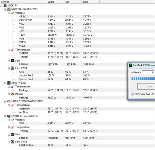155x150 pixels.
Task: Click the (C)2013-2014 Geeks3D text
Action: click(143, 94)
